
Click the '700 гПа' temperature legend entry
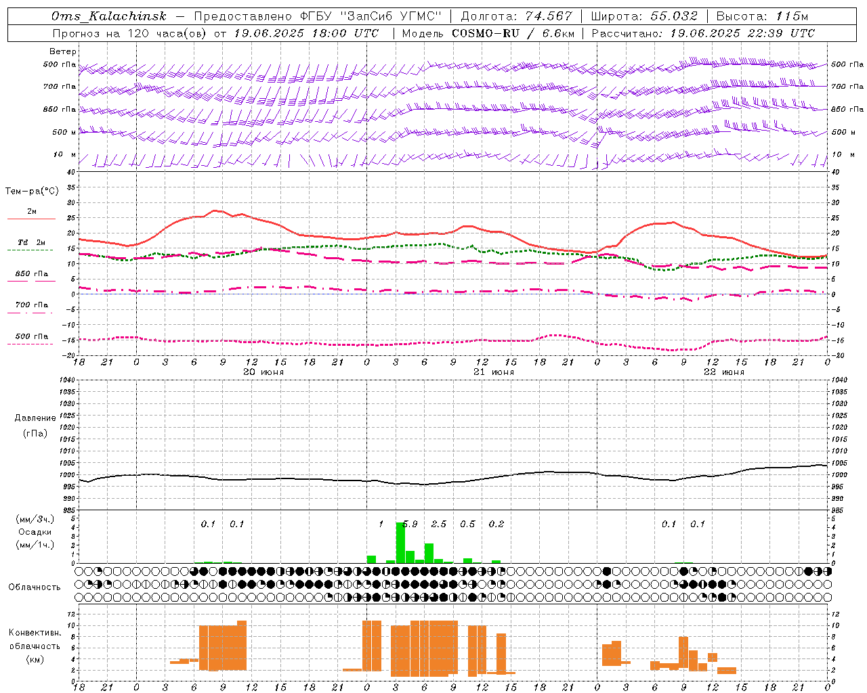pyautogui.click(x=32, y=305)
